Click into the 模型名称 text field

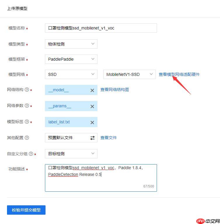[101, 28]
